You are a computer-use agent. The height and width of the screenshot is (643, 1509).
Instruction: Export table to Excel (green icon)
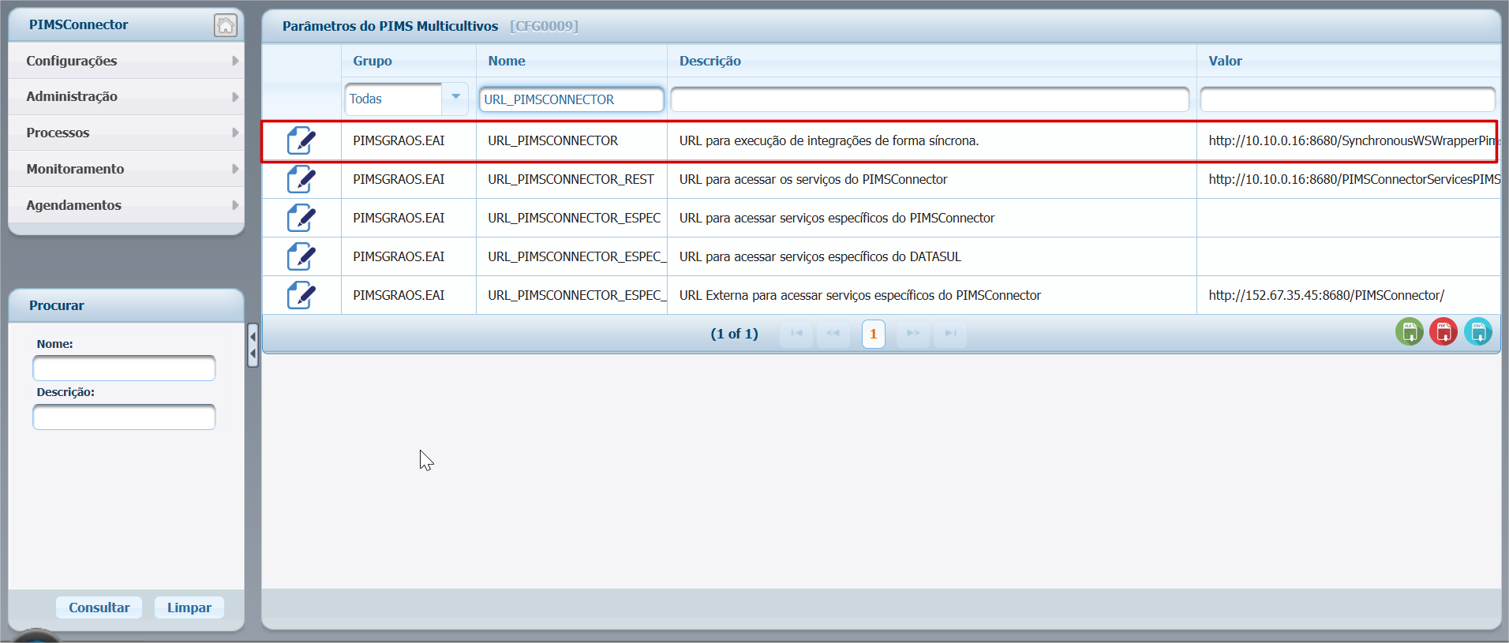pos(1410,332)
